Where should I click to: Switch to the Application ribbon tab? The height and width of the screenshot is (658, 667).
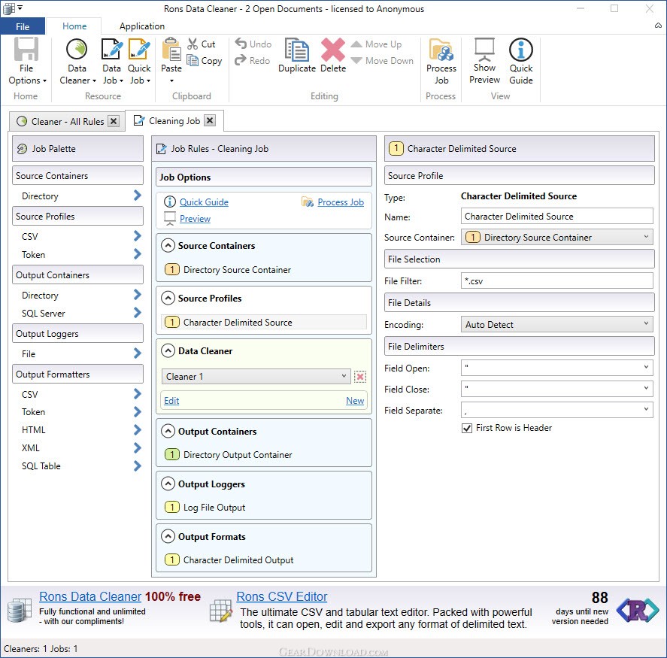tap(142, 26)
